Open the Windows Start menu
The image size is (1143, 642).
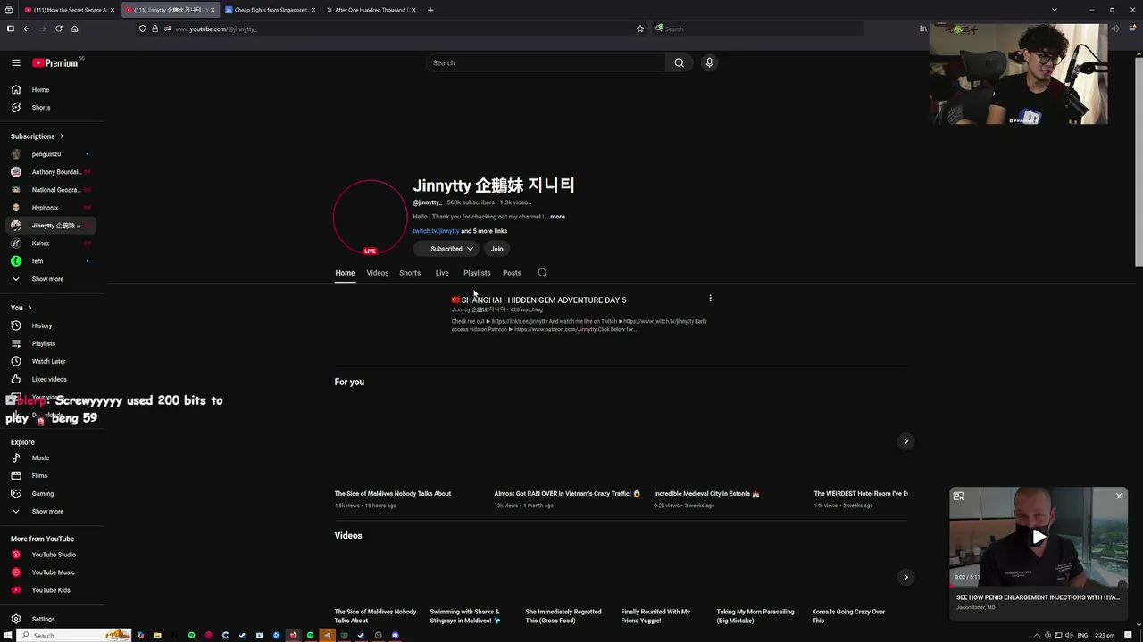(10, 635)
